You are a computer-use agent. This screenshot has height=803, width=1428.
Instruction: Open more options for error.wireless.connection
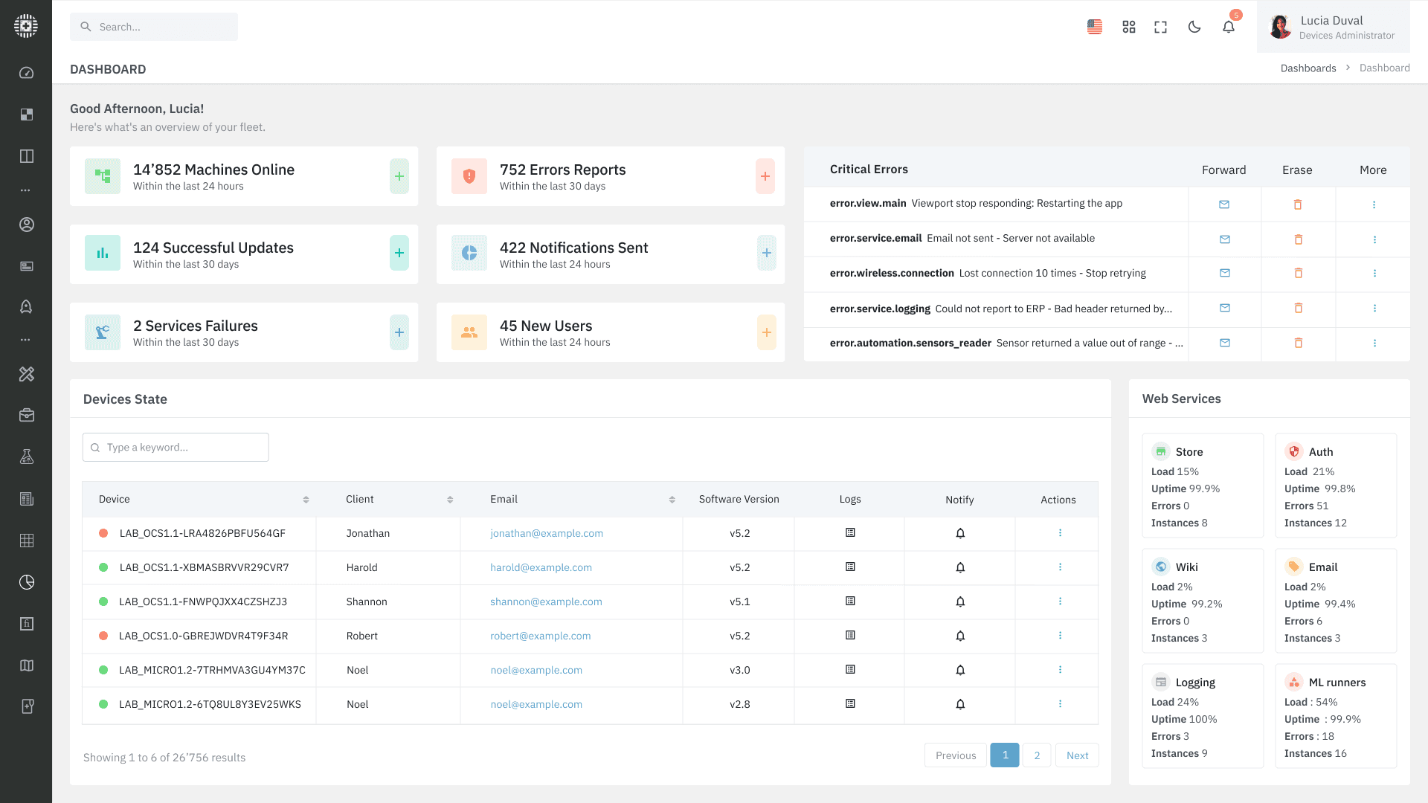(1374, 274)
